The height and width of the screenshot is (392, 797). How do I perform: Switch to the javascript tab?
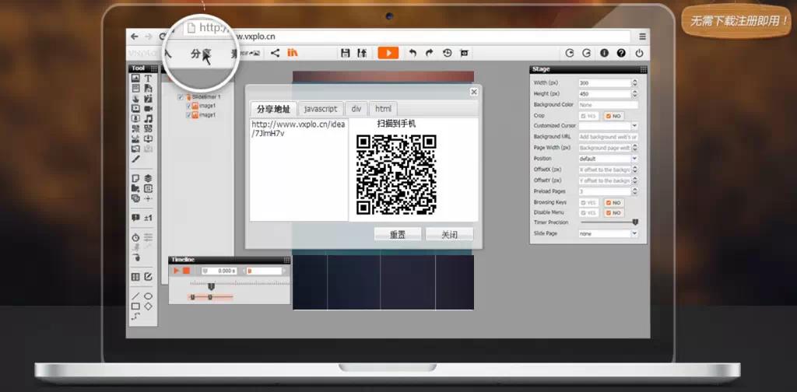(x=321, y=109)
